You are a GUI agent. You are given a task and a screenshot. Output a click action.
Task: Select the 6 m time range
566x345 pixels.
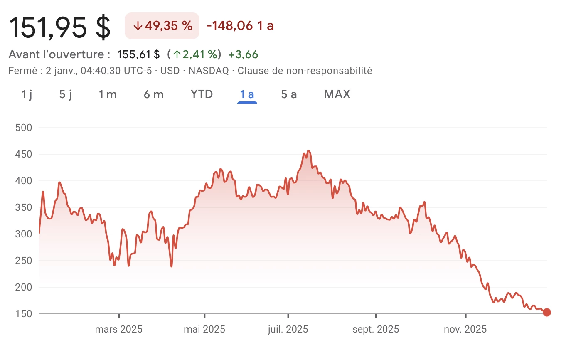153,94
